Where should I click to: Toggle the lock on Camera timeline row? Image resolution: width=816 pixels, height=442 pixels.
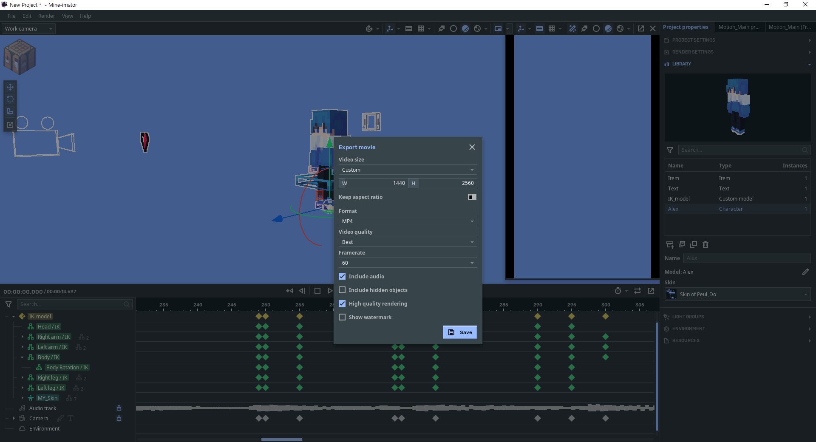[119, 418]
